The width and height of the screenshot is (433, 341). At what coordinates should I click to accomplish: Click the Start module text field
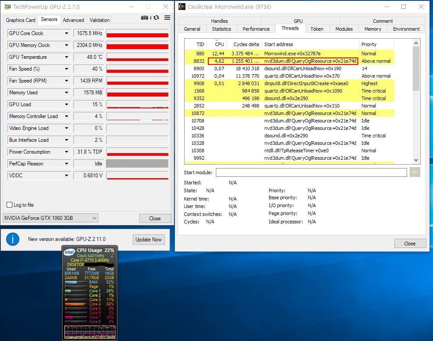point(311,172)
